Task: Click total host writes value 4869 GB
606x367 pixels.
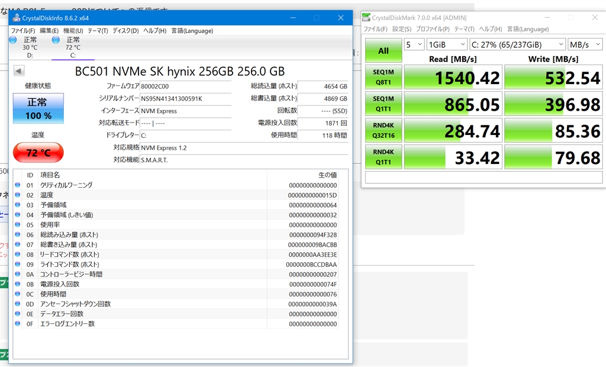Action: pos(323,99)
